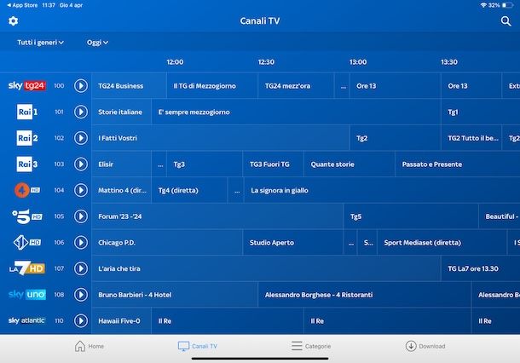Select the 12:00 timeline marker
The image size is (520, 363).
point(175,62)
